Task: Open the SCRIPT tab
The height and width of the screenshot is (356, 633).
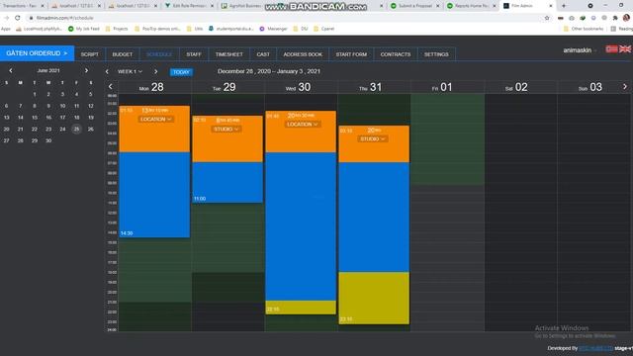Action: [90, 54]
